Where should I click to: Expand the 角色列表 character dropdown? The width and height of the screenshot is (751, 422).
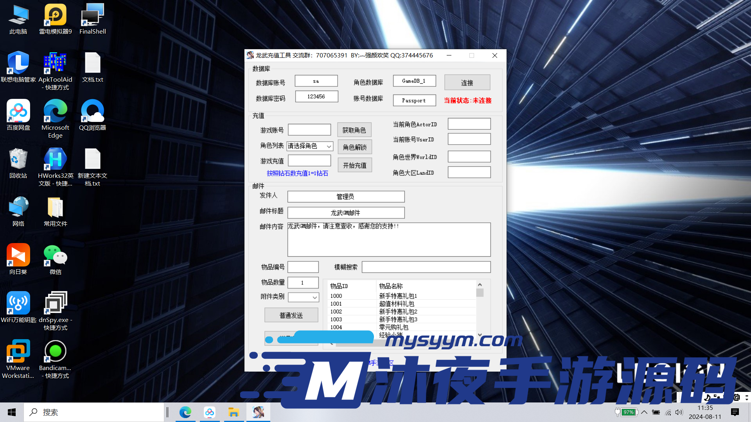(329, 146)
